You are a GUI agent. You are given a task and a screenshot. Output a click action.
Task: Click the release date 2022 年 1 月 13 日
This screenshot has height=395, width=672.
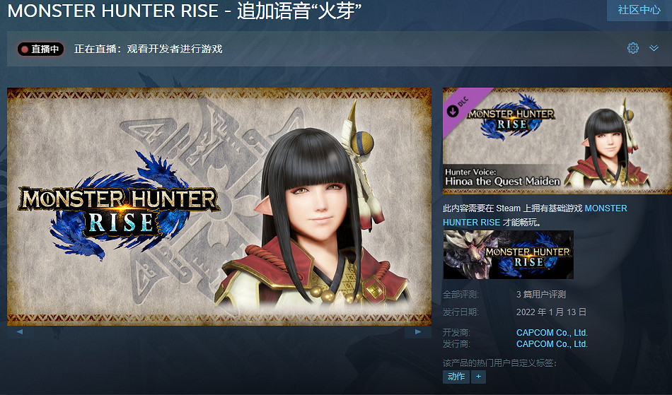tap(551, 312)
